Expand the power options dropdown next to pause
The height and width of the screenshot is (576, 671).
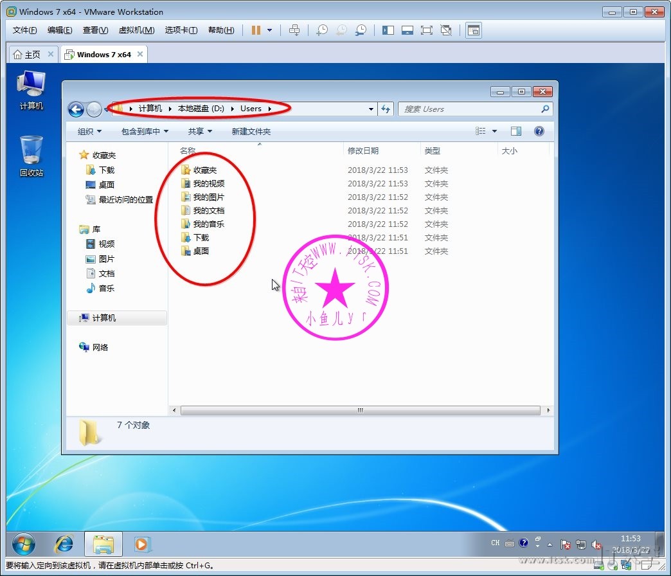click(x=270, y=30)
